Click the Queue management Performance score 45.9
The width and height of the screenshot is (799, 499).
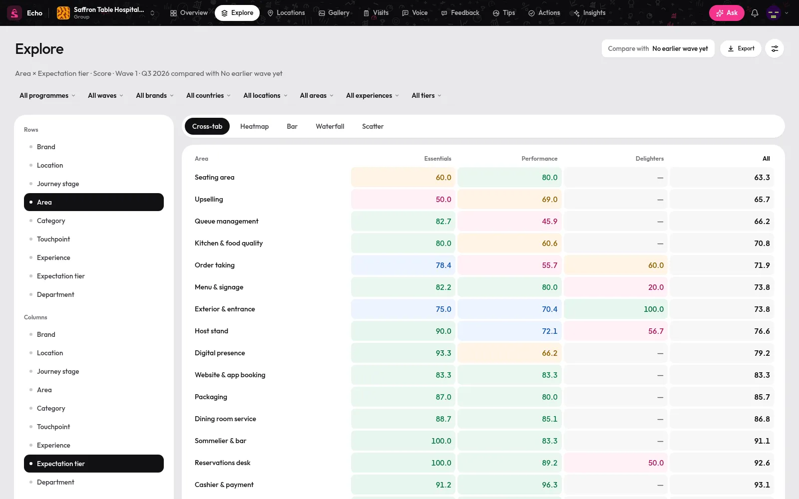pos(509,221)
